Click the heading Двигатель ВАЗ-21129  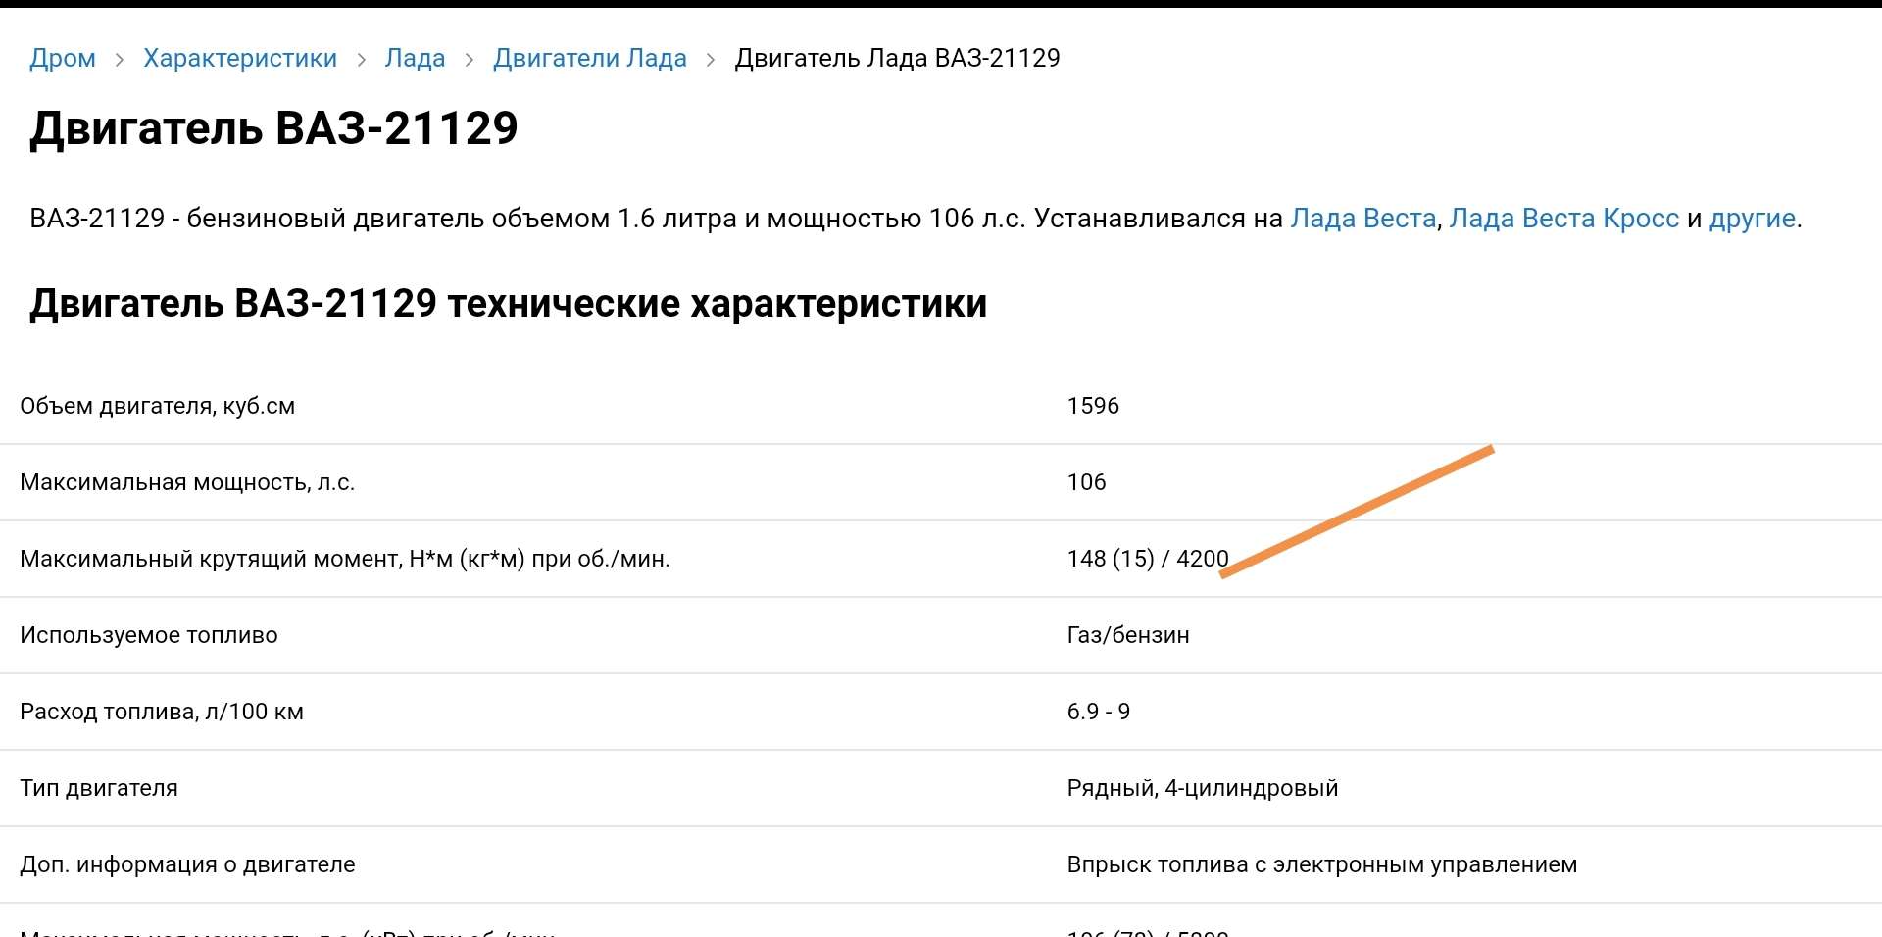[273, 128]
